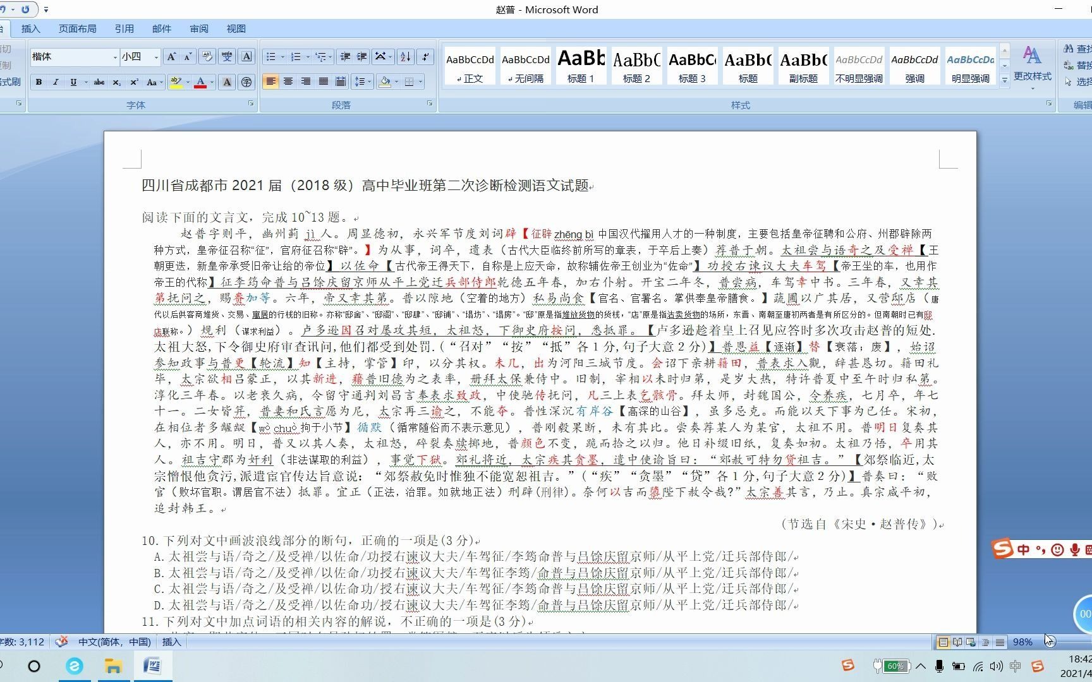Apply the 副标题 style

[x=804, y=66]
